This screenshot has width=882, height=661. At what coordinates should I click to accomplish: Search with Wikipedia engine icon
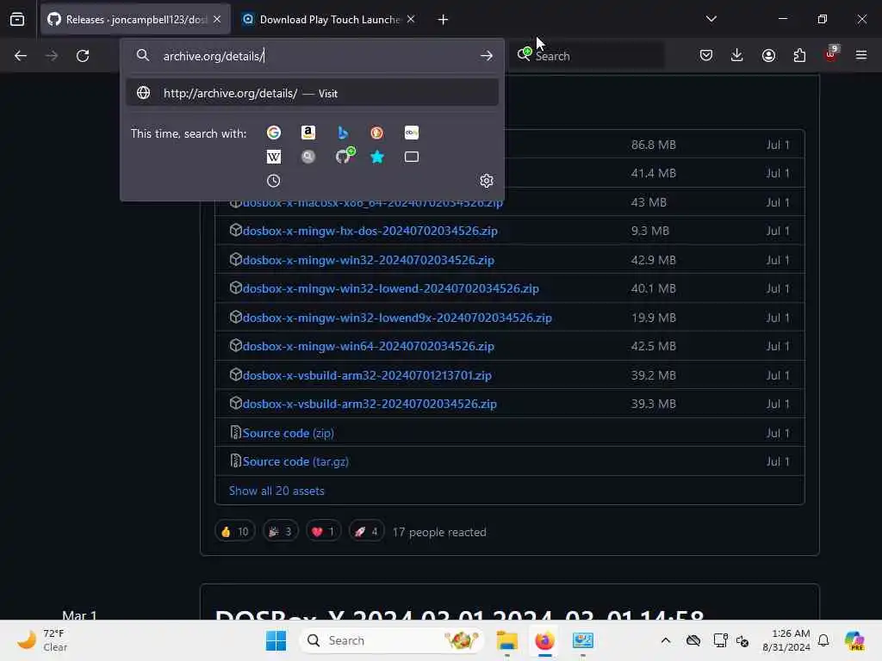[x=273, y=157]
